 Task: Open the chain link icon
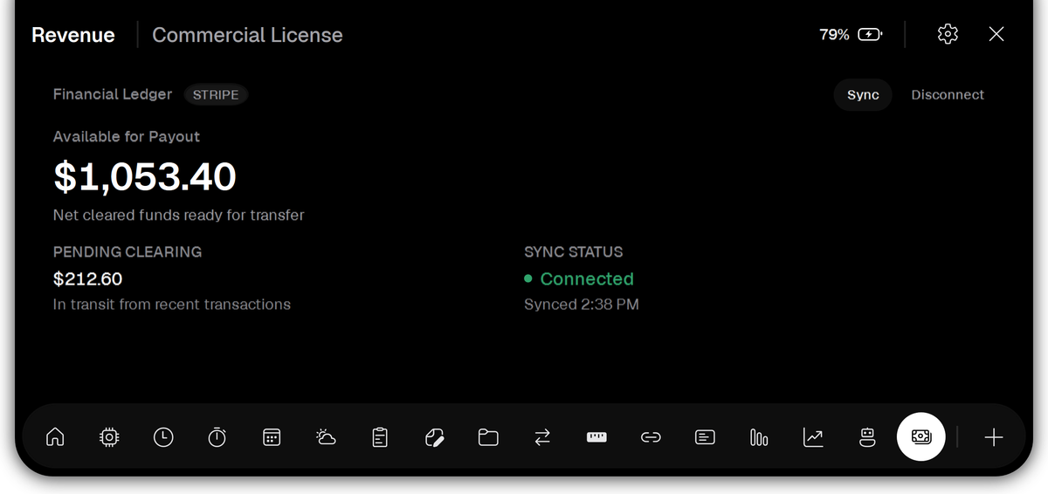coord(651,437)
